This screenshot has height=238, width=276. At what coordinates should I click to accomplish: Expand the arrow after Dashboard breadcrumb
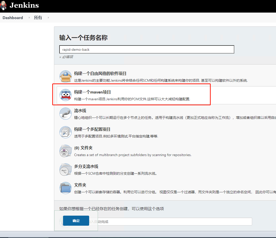point(29,18)
